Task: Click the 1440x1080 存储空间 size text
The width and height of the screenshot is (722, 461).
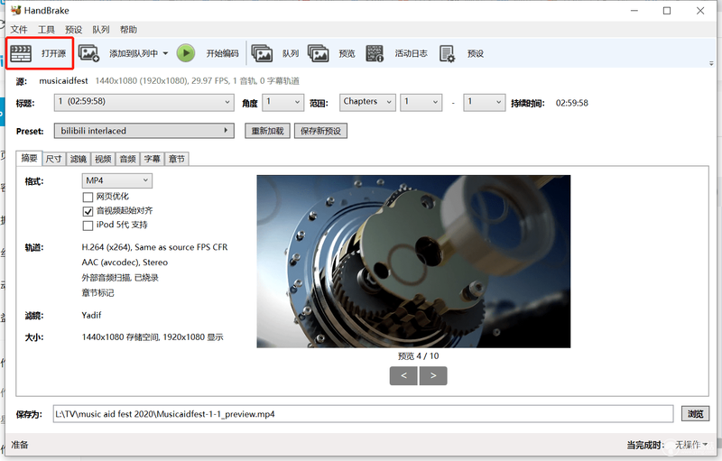Action: pos(153,337)
